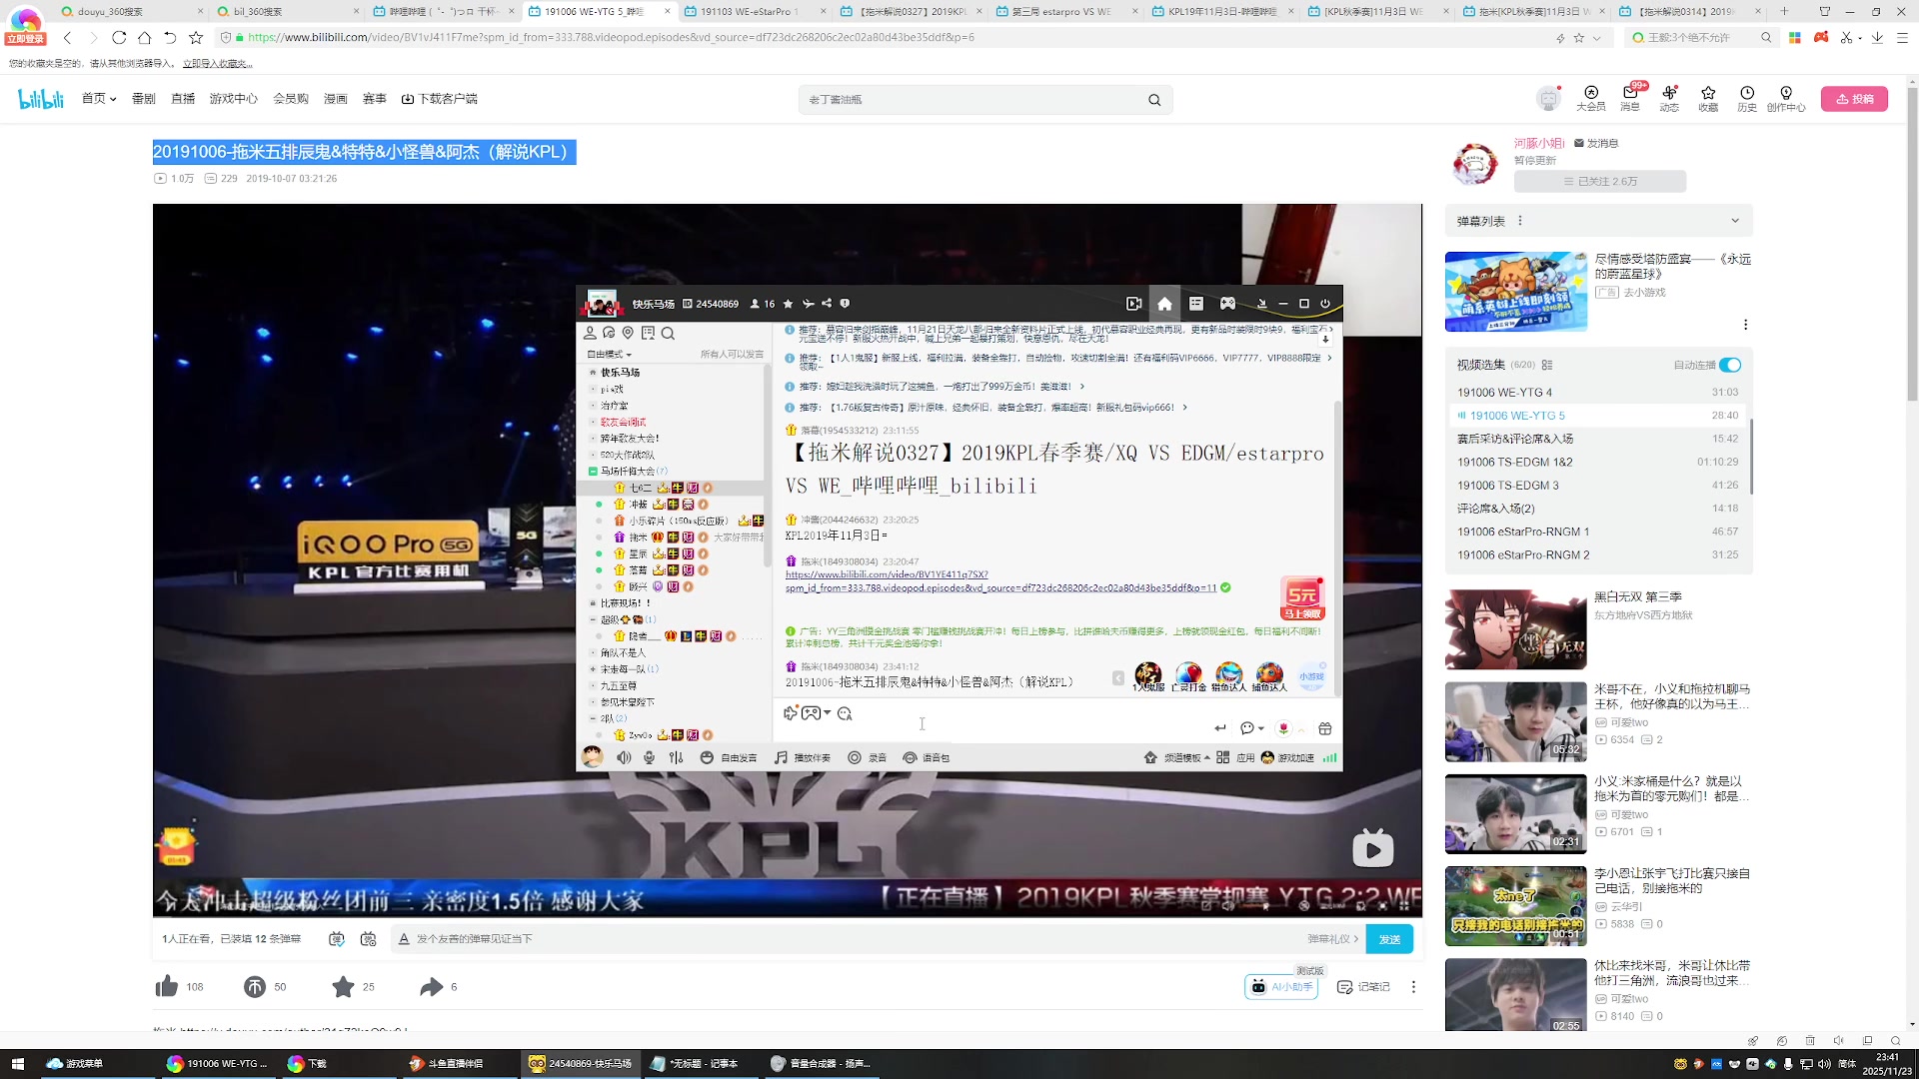
Task: Click the blue 发送 send button
Action: [x=1389, y=939]
